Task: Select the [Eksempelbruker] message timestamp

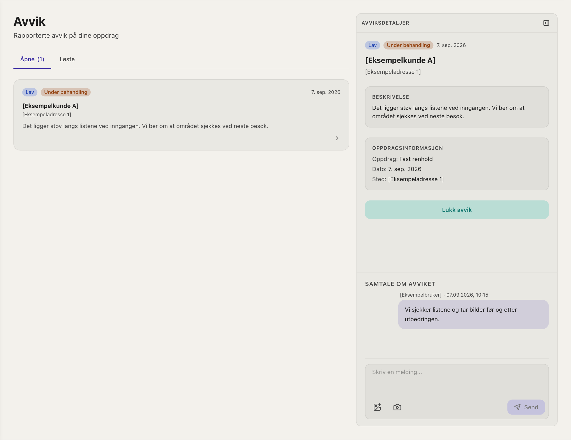Action: 444,295
